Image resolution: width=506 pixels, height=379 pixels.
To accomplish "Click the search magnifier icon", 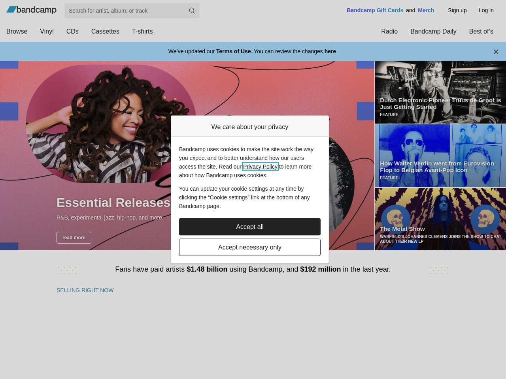I will [192, 11].
